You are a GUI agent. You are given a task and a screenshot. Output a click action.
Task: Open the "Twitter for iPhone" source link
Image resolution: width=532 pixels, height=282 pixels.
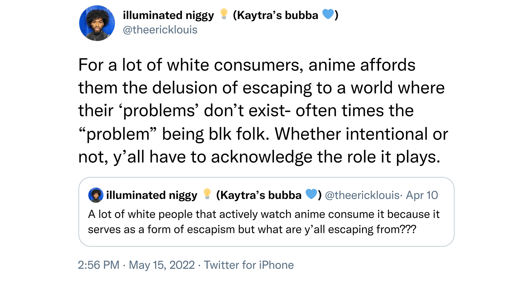(x=249, y=265)
